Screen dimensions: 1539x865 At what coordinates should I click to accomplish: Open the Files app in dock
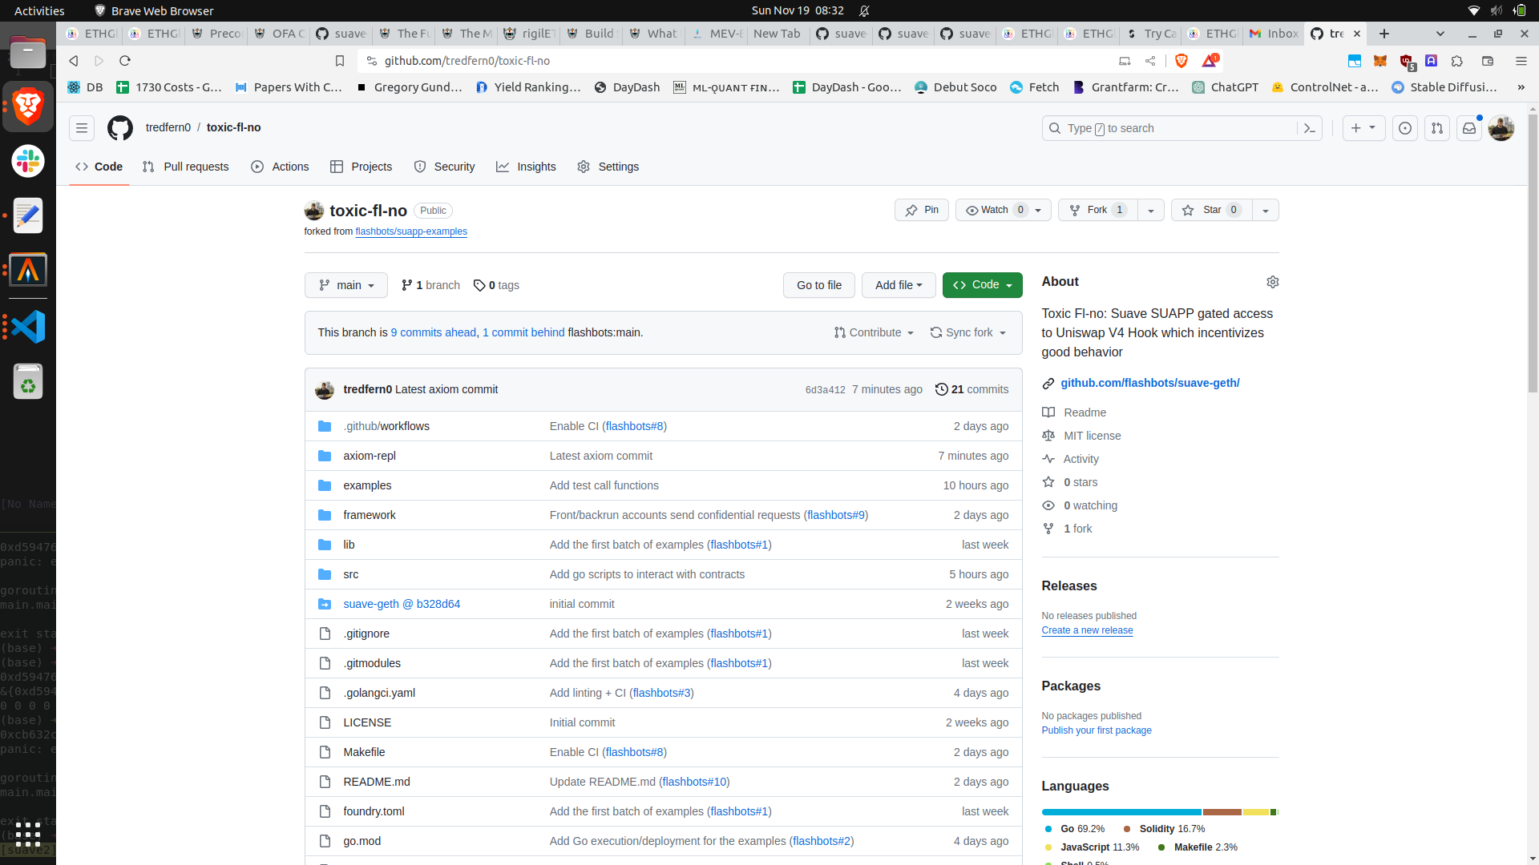[28, 52]
